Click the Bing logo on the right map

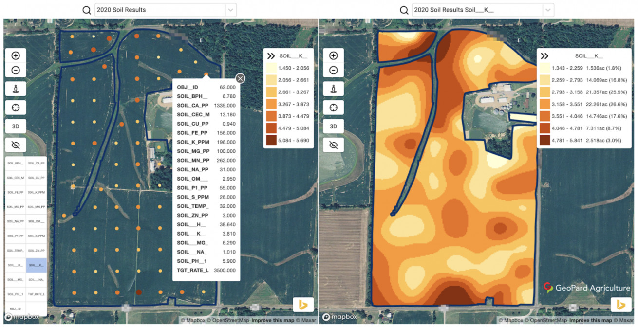click(620, 305)
